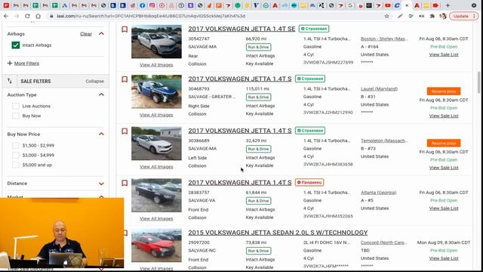
Task: Open the Concord (North Carolina) branch link
Action: (384, 243)
